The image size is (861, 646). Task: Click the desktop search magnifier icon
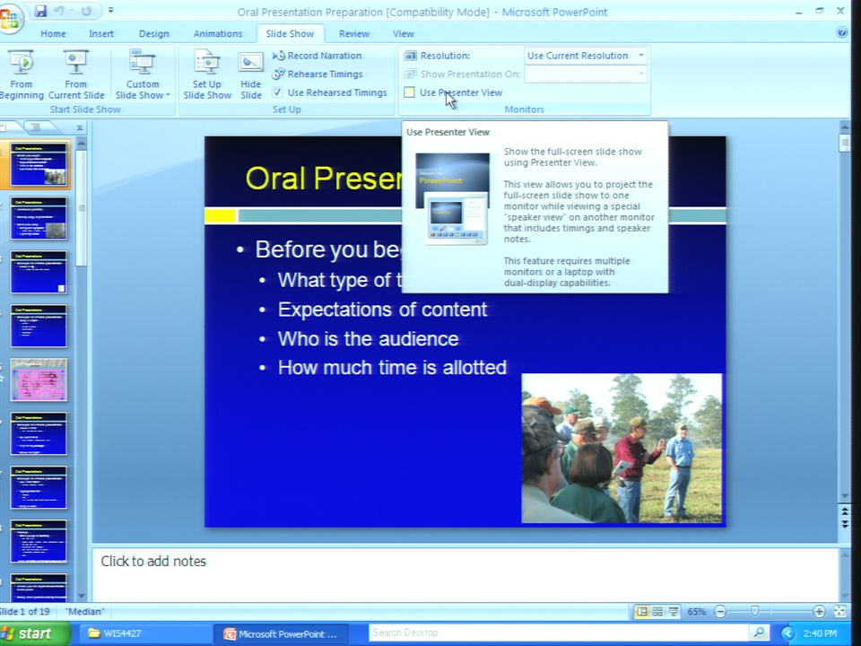(x=759, y=633)
